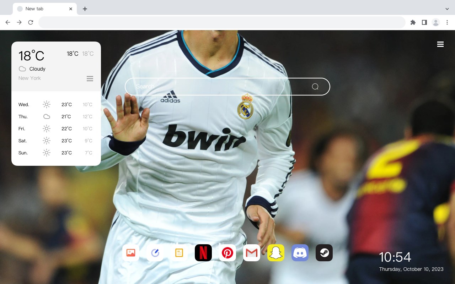The image size is (455, 284).
Task: Open the weather widget menu lines icon
Action: point(90,78)
